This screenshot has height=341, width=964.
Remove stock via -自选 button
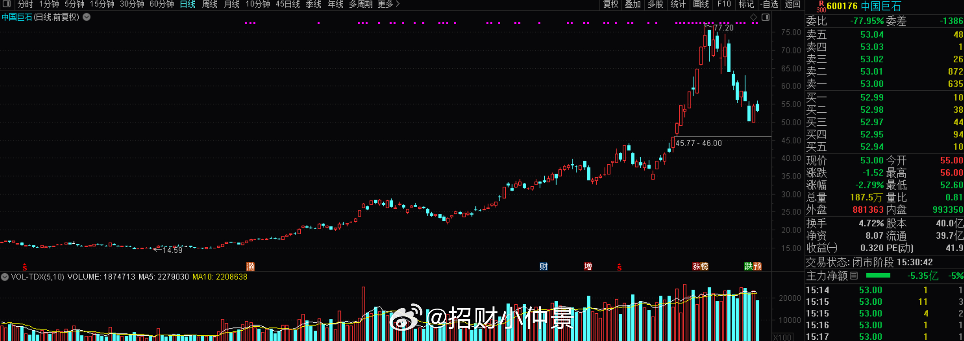tap(769, 4)
